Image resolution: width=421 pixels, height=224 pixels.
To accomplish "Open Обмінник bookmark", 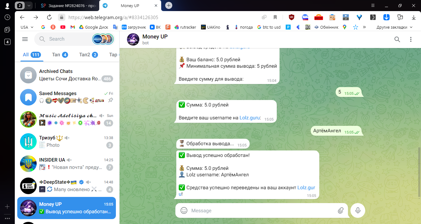I will [x=326, y=27].
